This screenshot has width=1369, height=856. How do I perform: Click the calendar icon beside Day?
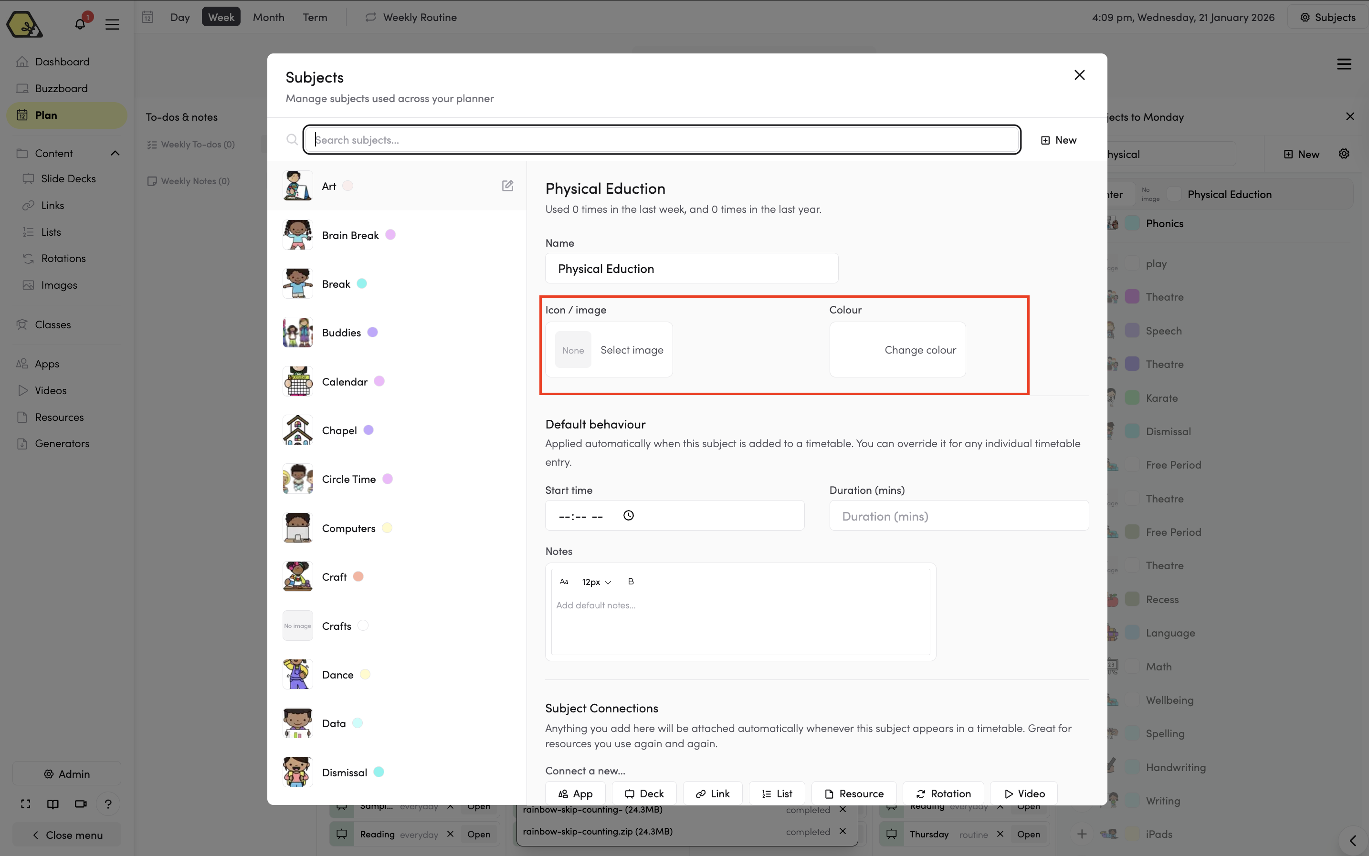148,17
